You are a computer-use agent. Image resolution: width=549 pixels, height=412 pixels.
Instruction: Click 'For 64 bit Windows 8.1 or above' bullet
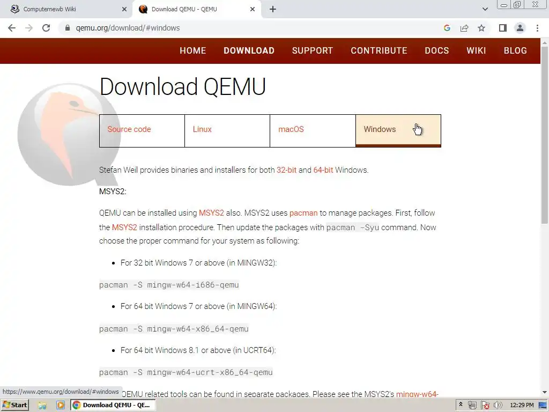click(198, 350)
